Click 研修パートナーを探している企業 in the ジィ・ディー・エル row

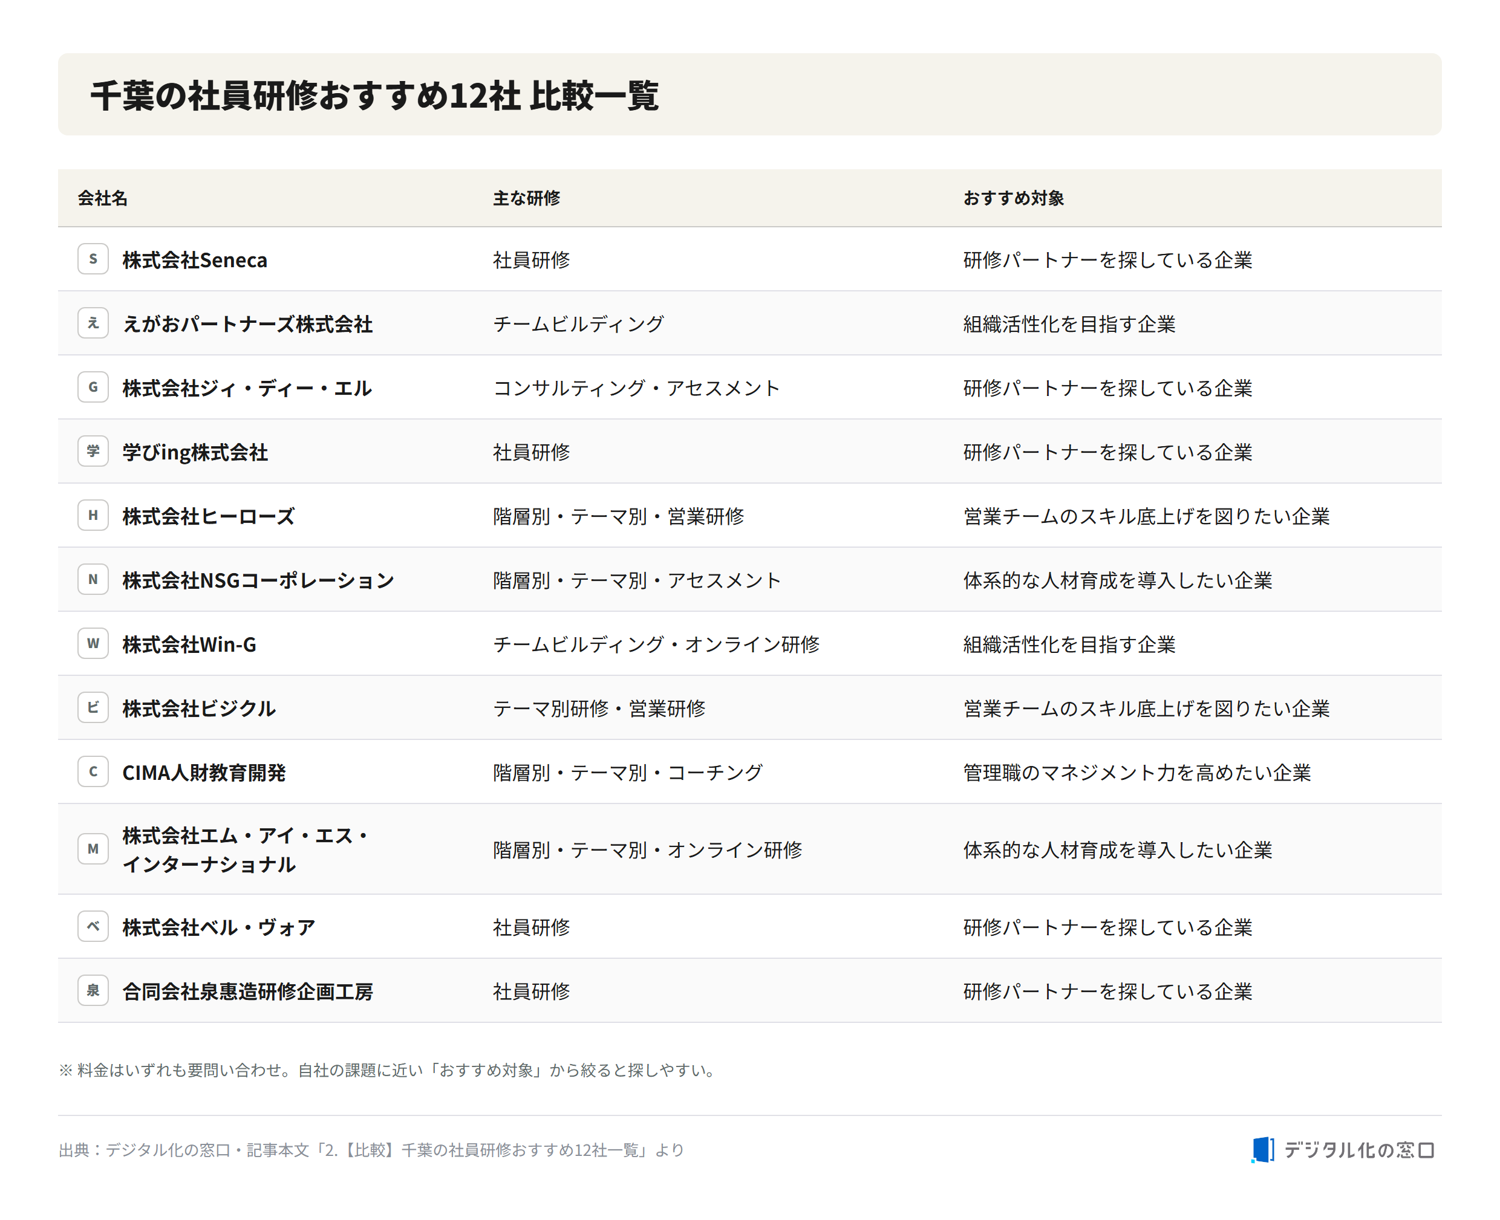pos(1108,388)
